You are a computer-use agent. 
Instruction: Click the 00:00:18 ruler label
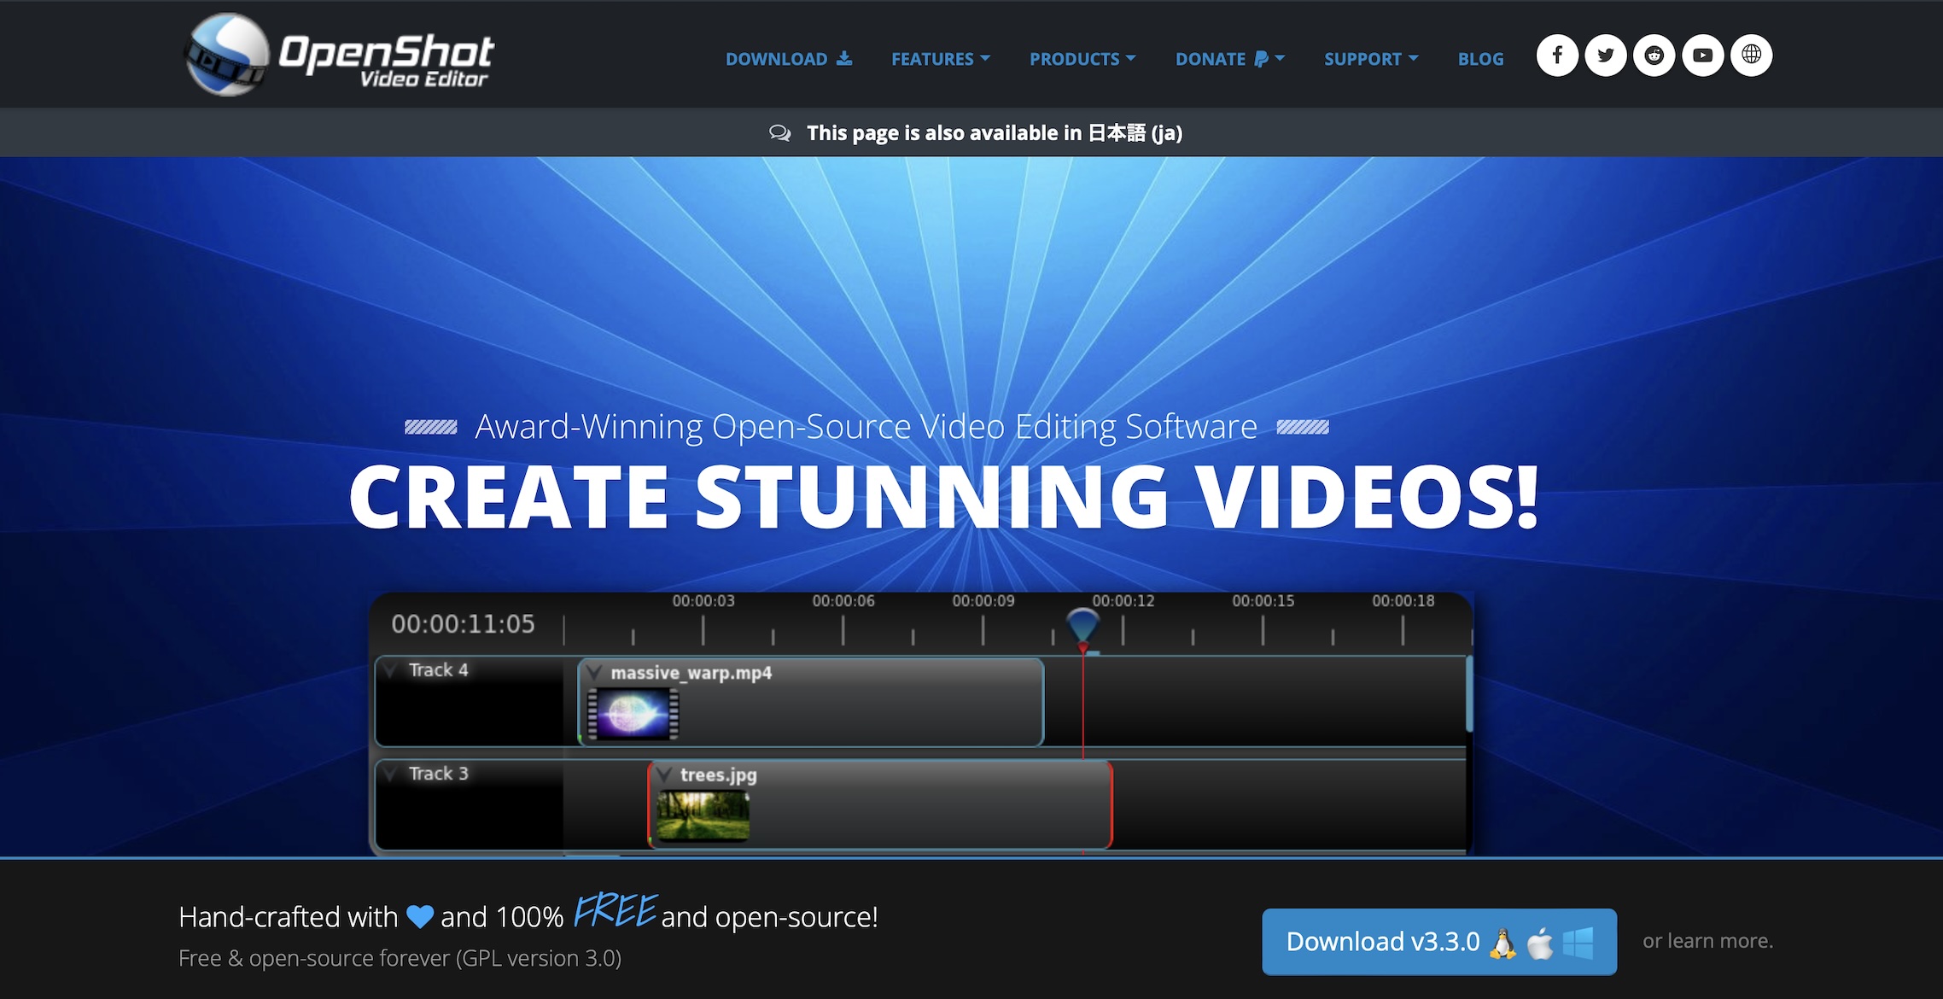(x=1403, y=601)
